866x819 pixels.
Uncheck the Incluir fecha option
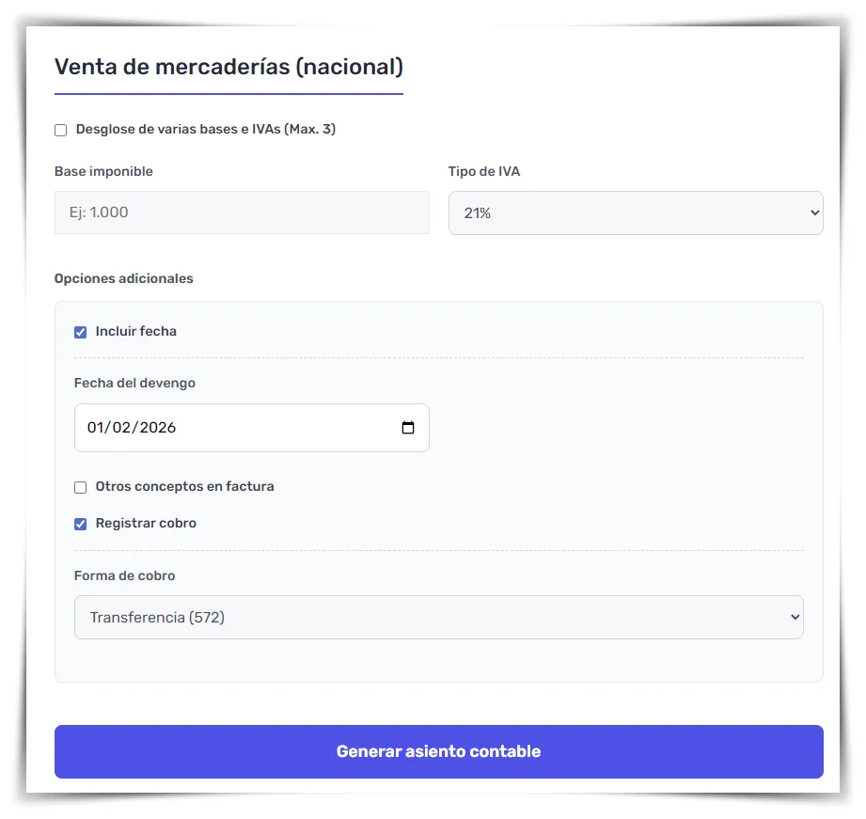(80, 332)
